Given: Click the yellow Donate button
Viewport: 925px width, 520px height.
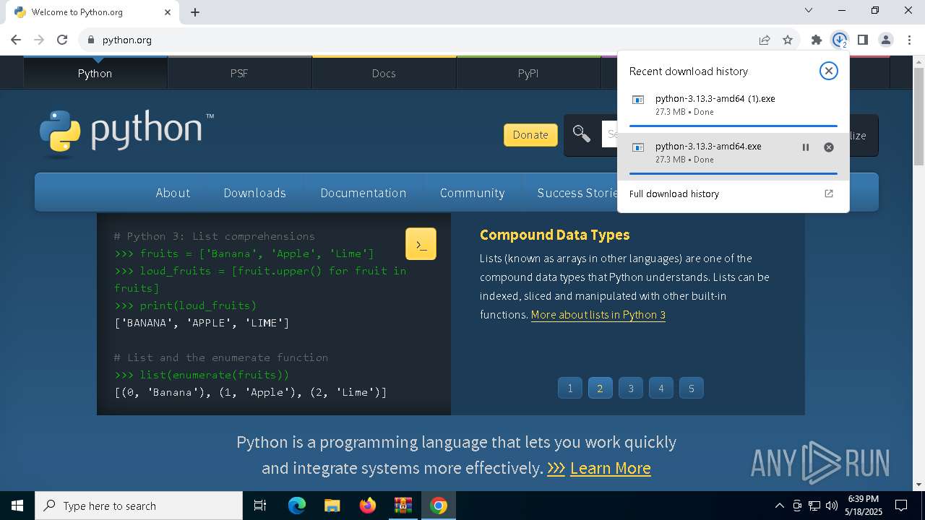Looking at the screenshot, I should 530,135.
